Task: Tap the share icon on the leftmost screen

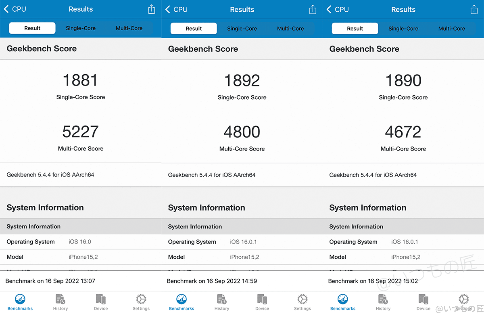Action: pyautogui.click(x=151, y=9)
